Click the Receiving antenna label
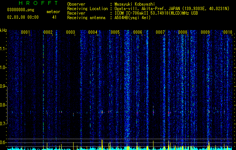Viewport: 236px width, 150px height. [86, 18]
